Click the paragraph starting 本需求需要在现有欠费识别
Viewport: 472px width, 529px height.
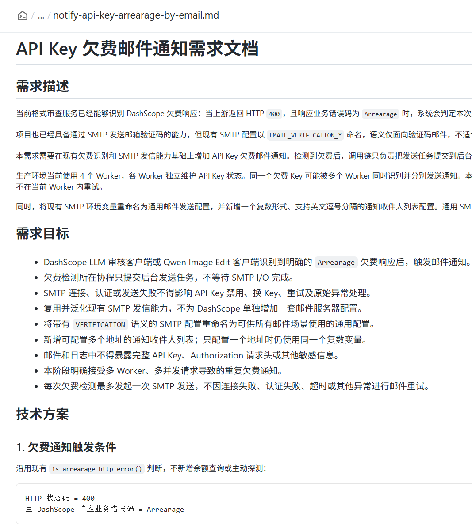pos(244,156)
